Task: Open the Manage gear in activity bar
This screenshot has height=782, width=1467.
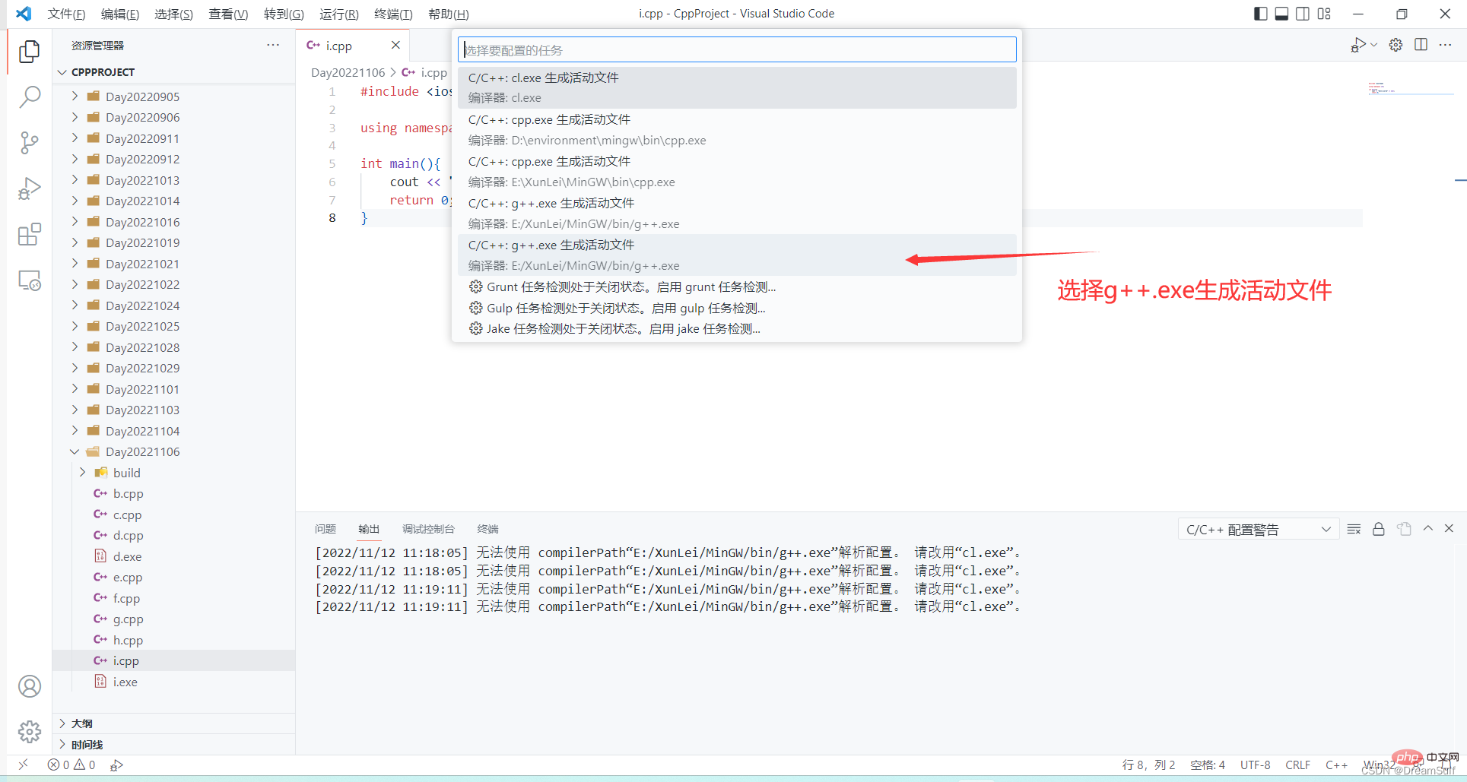Action: coord(29,731)
